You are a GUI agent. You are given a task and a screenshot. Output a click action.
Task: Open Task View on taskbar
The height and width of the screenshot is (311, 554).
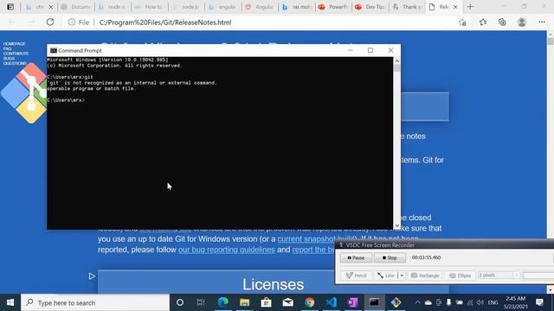(201, 302)
